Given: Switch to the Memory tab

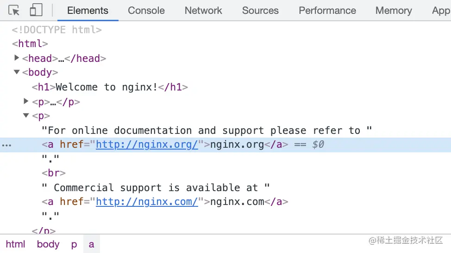Looking at the screenshot, I should point(393,10).
